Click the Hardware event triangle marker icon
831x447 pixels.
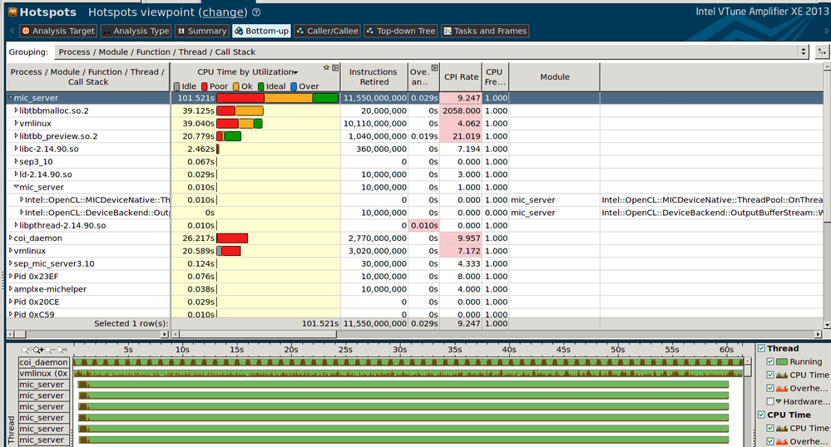tap(779, 401)
